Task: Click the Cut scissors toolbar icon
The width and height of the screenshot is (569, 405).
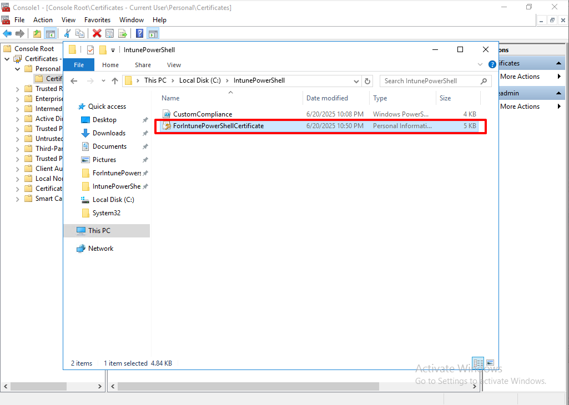Action: pos(67,34)
